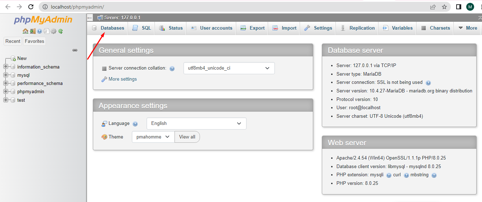Click help icon beside Server connection collation
This screenshot has height=202, width=482.
(x=172, y=69)
